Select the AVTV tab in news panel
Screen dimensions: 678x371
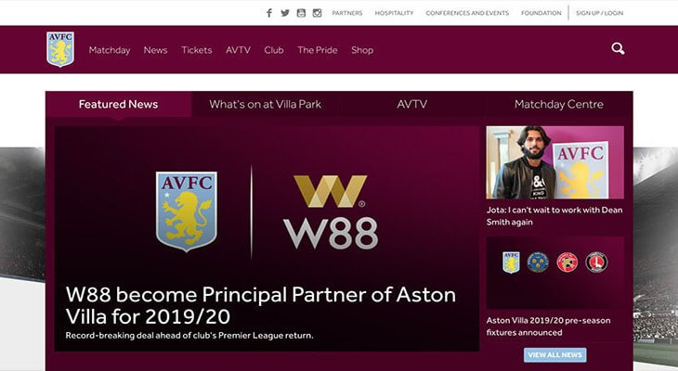click(411, 104)
